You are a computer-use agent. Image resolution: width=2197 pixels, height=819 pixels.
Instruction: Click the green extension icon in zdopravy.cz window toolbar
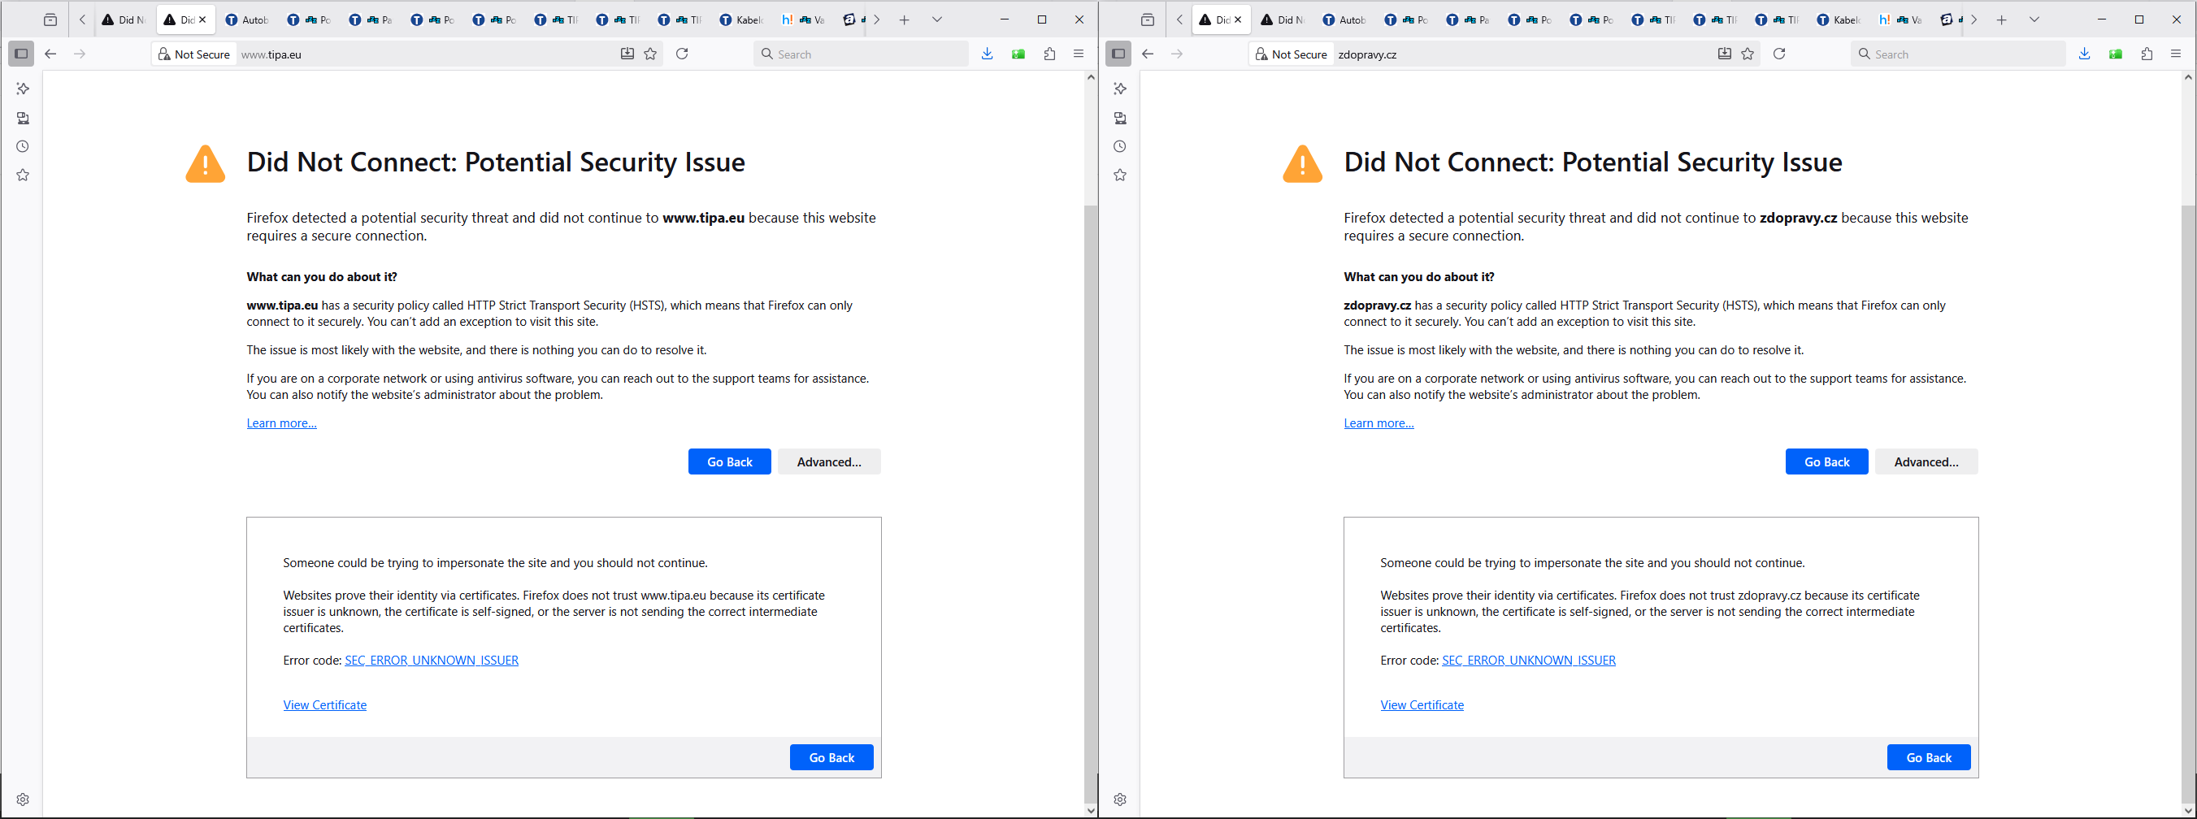point(2115,54)
